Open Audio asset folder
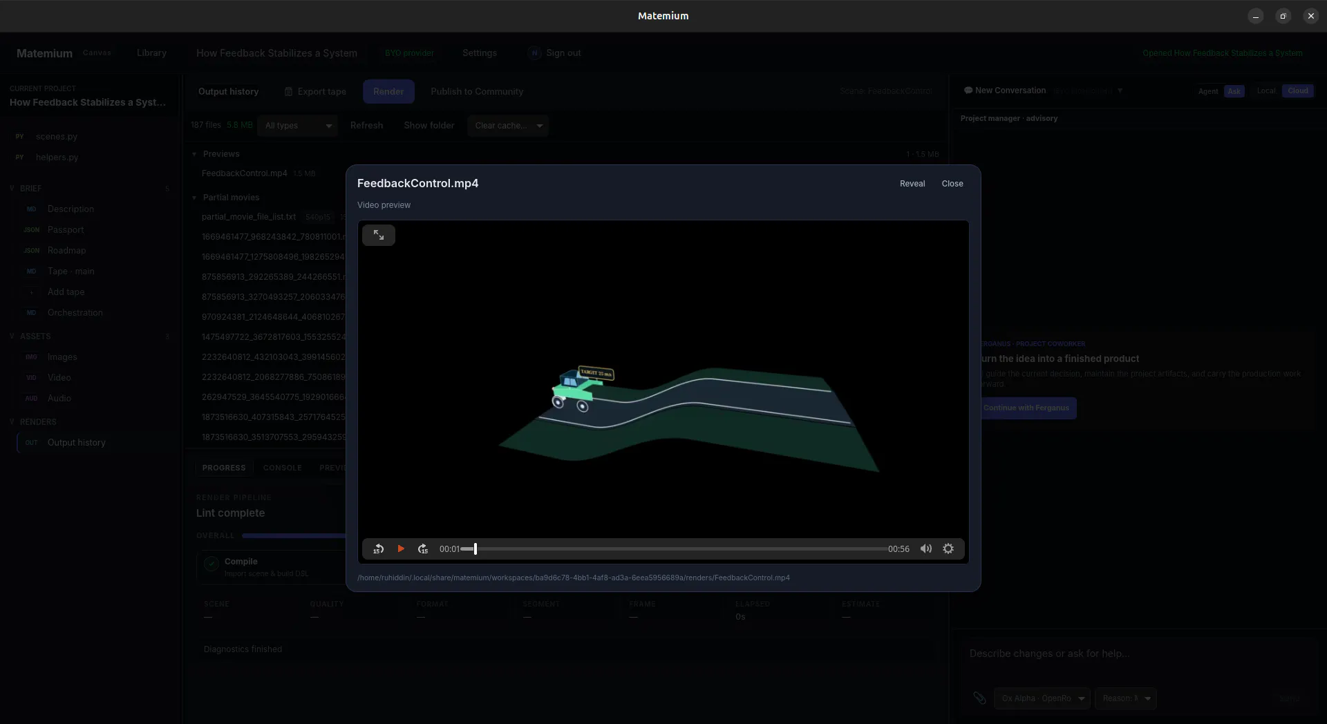 pos(59,399)
